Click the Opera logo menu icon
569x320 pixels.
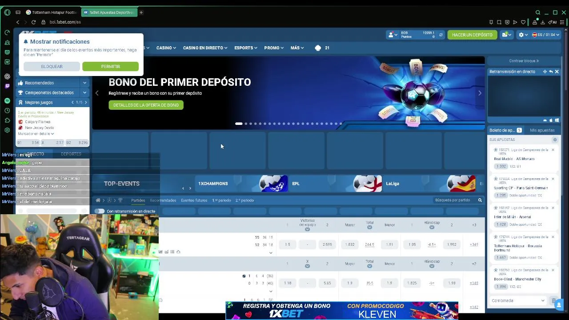(7, 12)
